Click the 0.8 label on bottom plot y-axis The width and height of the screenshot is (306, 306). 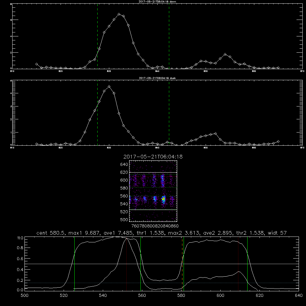[20, 248]
